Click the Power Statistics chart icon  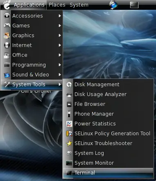tap(69, 124)
